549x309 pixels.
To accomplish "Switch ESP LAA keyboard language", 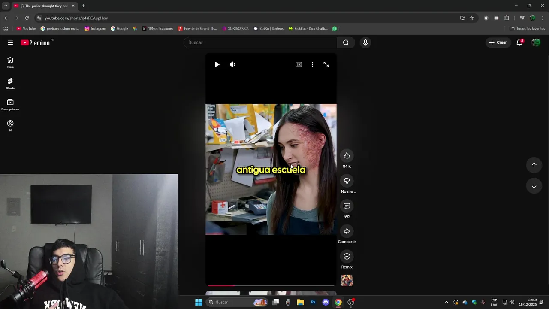I will tap(494, 302).
